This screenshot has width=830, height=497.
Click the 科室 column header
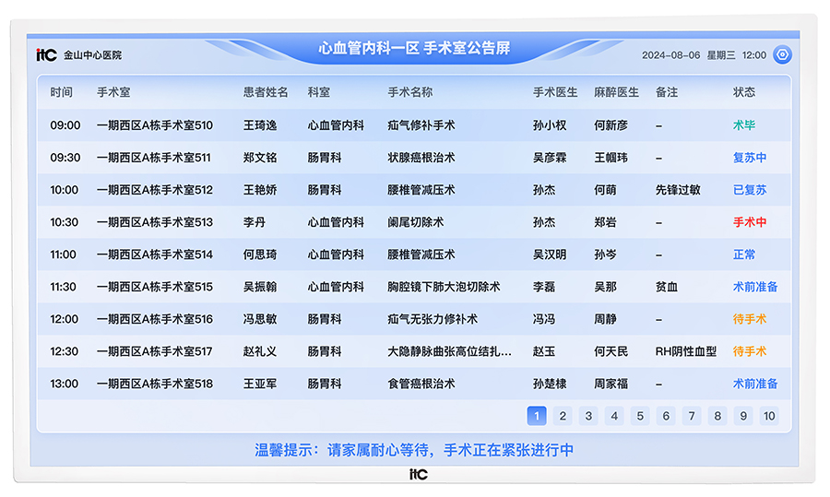coord(319,92)
